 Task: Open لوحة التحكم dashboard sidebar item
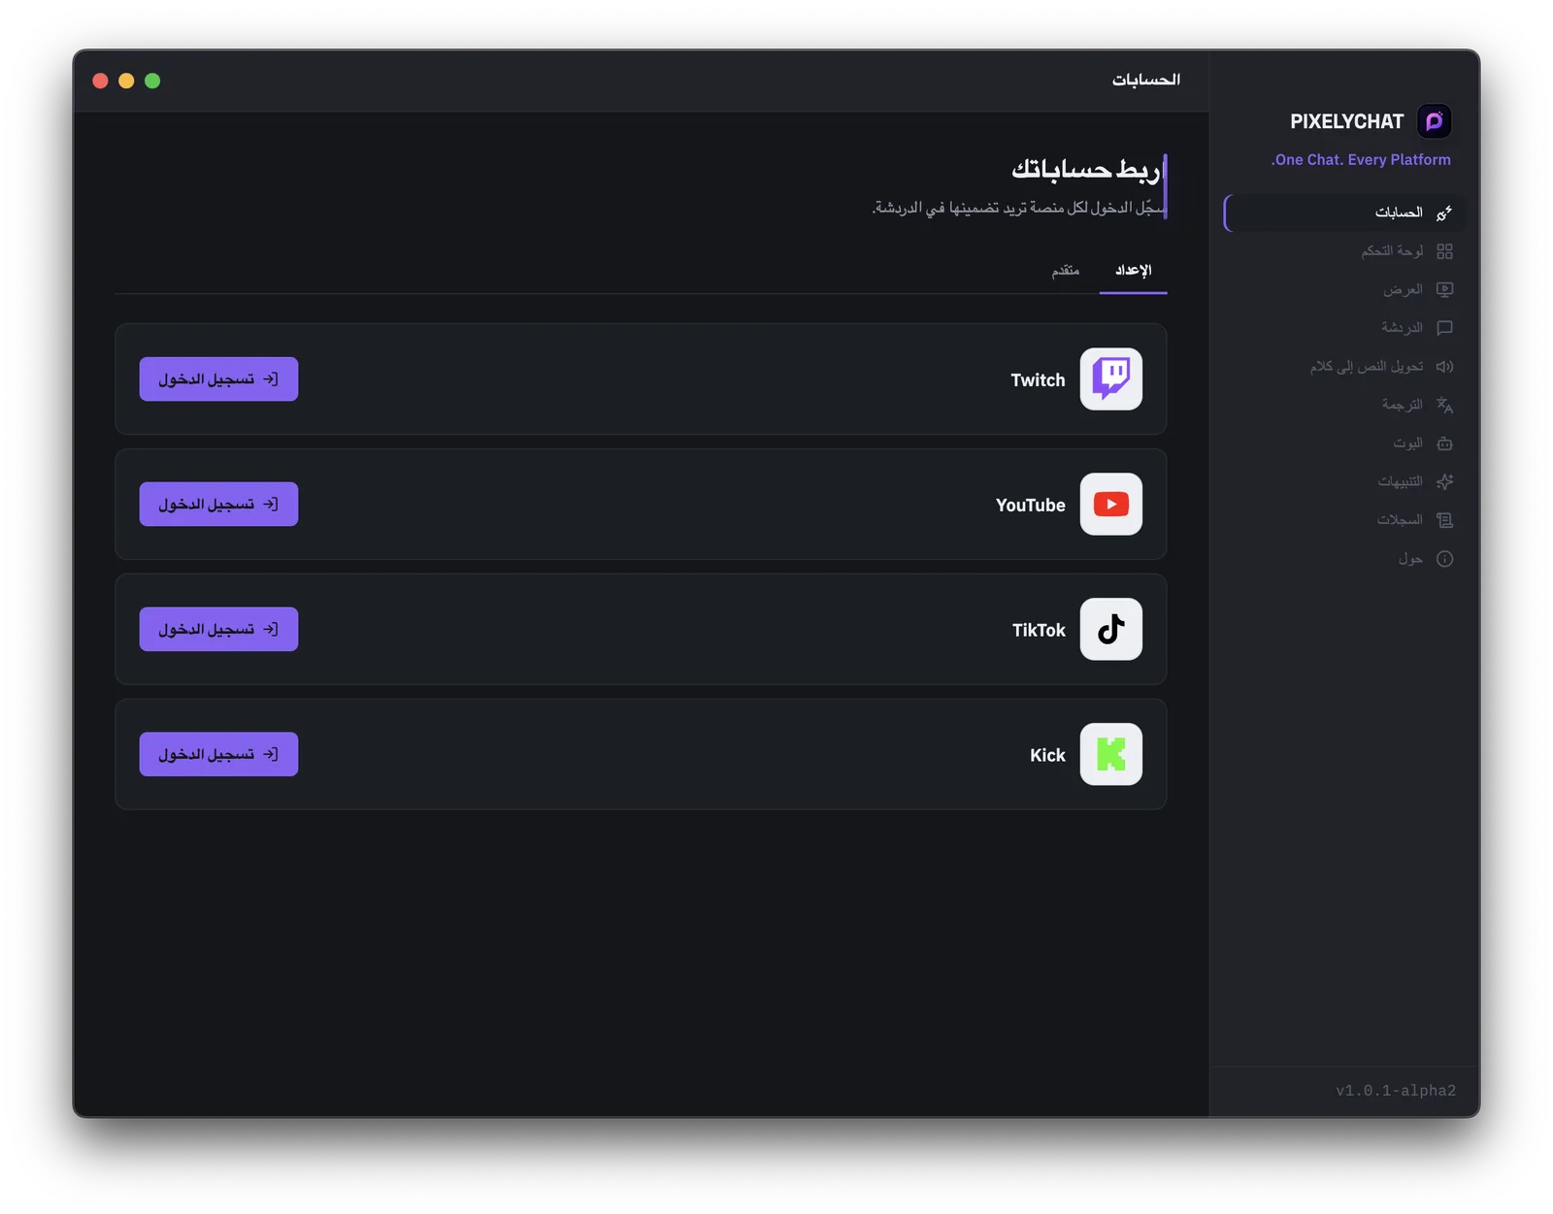tap(1344, 251)
